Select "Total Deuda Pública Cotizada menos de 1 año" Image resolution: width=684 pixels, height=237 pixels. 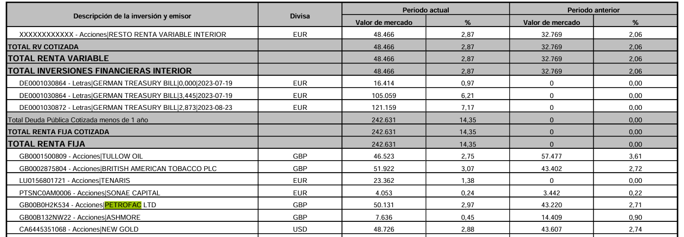(x=69, y=120)
